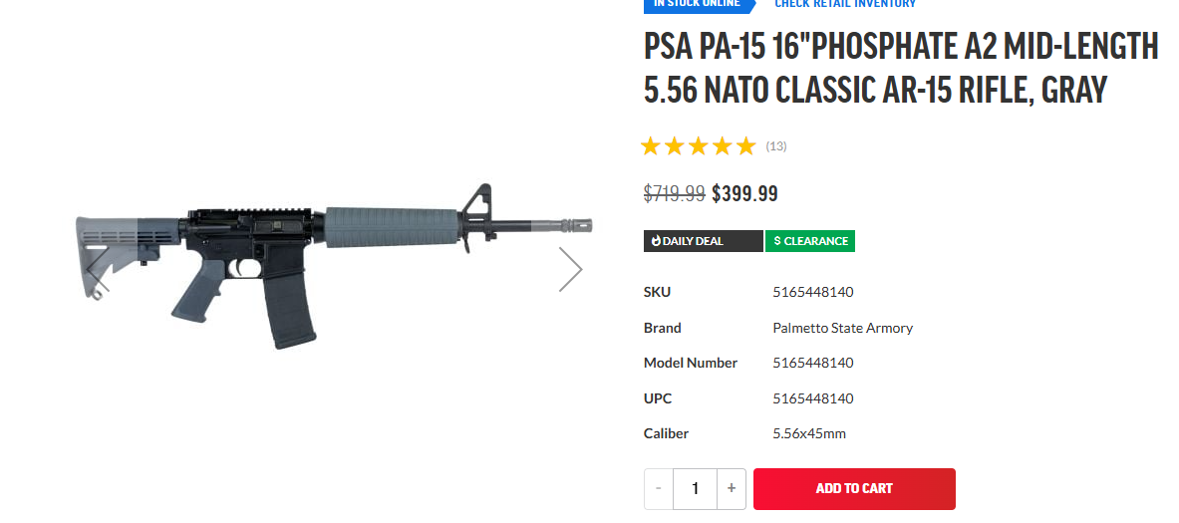Click the $399.99 sale price
This screenshot has width=1179, height=523.
tap(744, 193)
